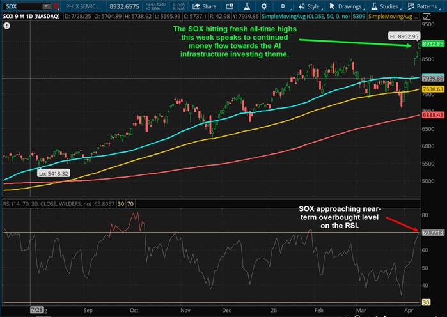Click the exclamation notification icon on chart
This screenshot has width=447, height=317.
point(7,26)
